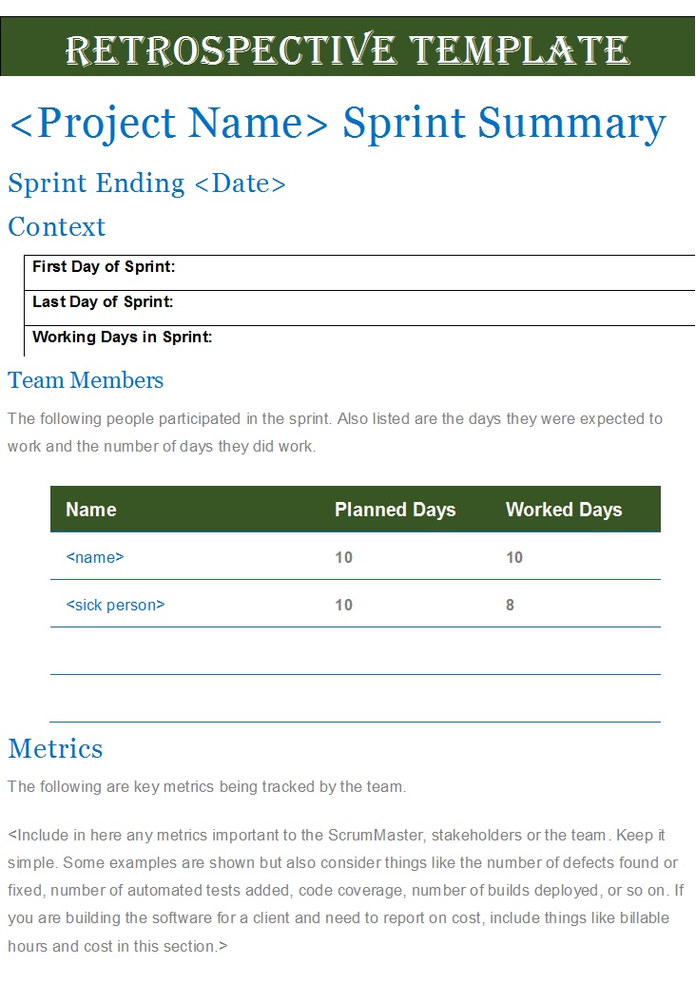Select the <sick person> placeholder cell

click(x=115, y=605)
